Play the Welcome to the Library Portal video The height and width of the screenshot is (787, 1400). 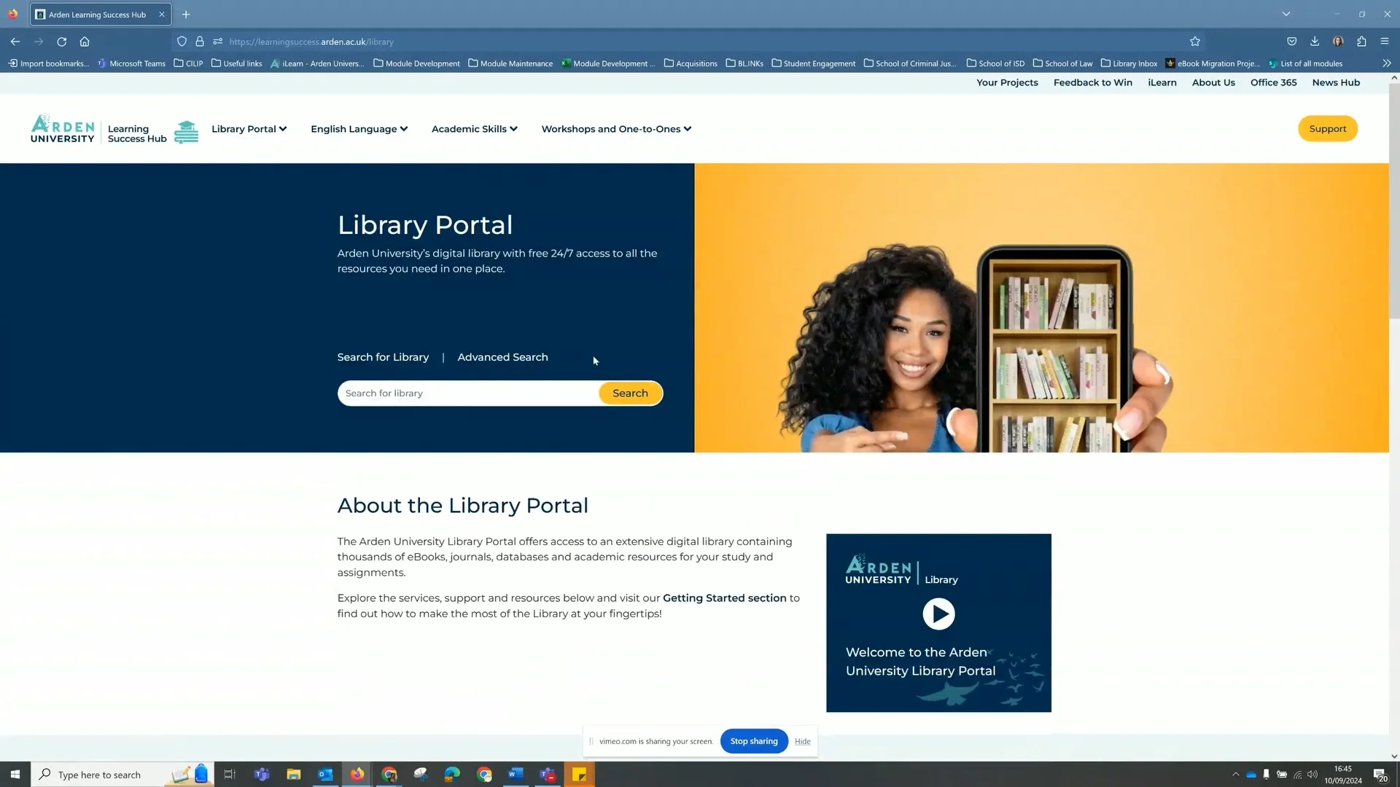(x=938, y=614)
